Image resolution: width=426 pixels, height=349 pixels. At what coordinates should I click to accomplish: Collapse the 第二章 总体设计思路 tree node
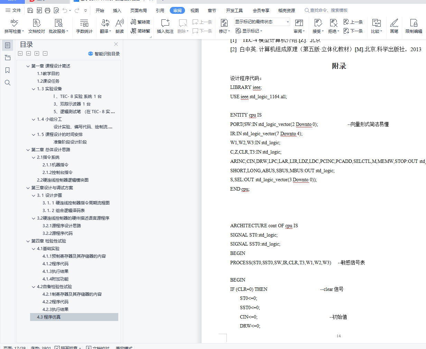click(28, 150)
